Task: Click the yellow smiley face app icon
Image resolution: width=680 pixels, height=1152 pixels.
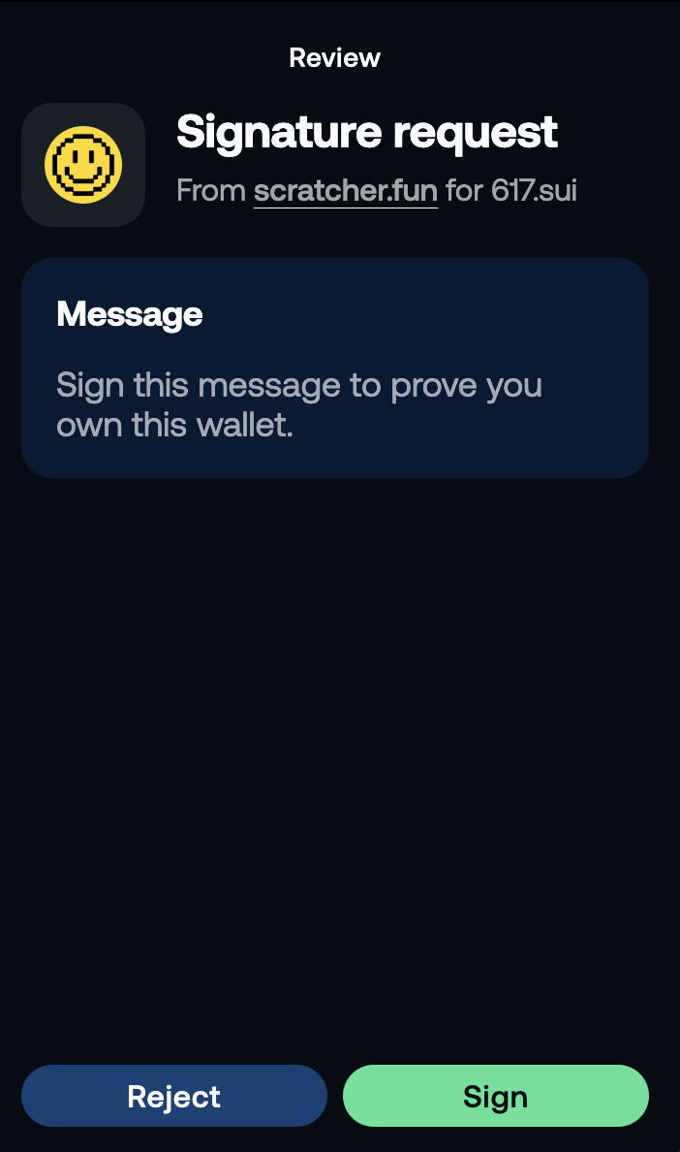Action: [83, 165]
